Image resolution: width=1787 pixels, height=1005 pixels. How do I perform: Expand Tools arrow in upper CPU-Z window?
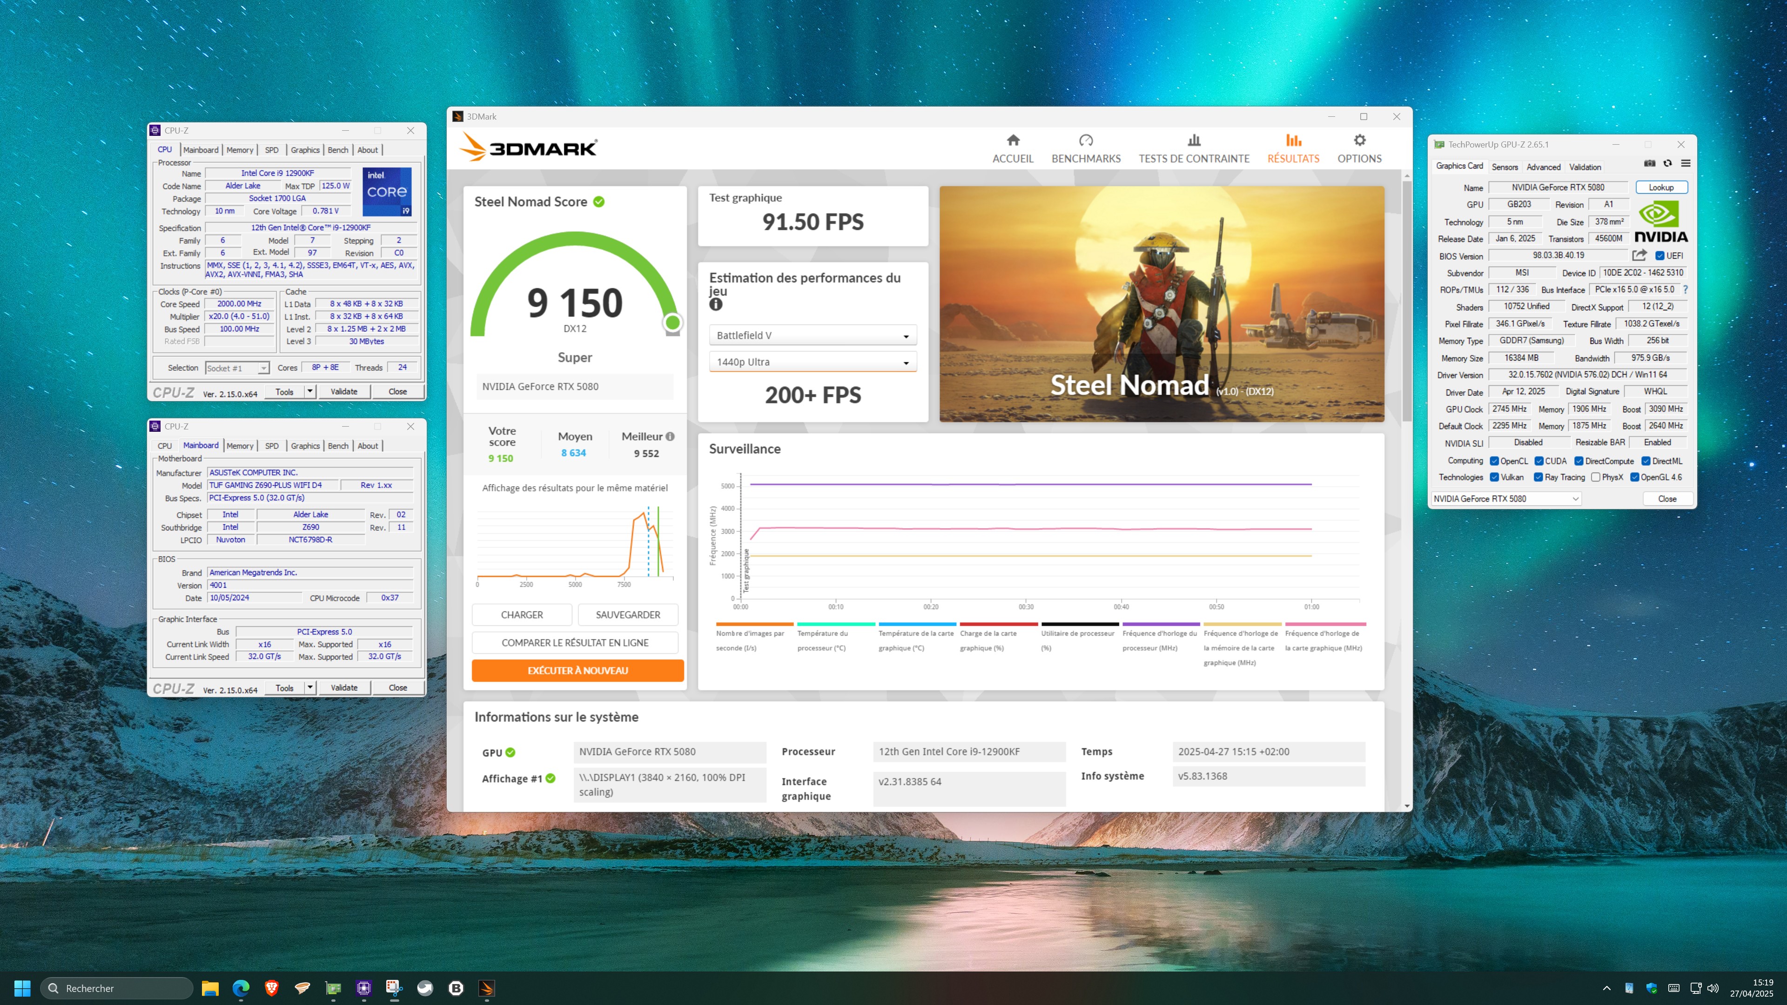coord(309,391)
